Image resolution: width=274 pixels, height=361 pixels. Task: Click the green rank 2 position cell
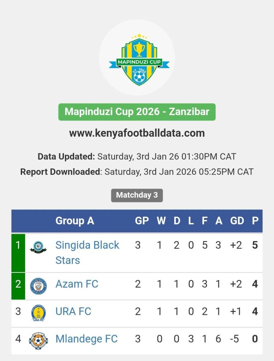pos(18,286)
